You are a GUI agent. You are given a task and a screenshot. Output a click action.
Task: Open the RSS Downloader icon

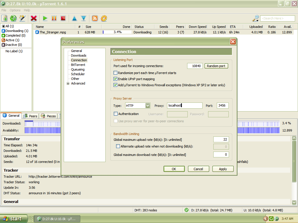[x=95, y=18]
